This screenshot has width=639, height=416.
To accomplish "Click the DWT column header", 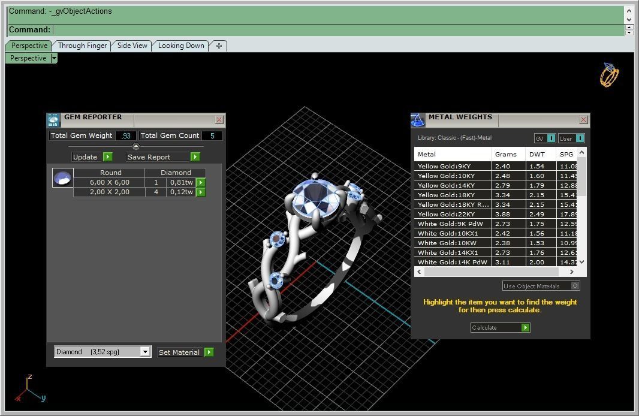I will click(540, 155).
